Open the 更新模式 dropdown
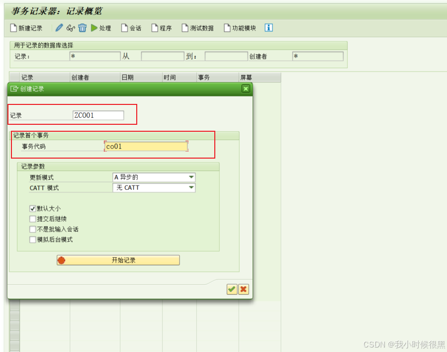This screenshot has width=447, height=352. pos(154,177)
